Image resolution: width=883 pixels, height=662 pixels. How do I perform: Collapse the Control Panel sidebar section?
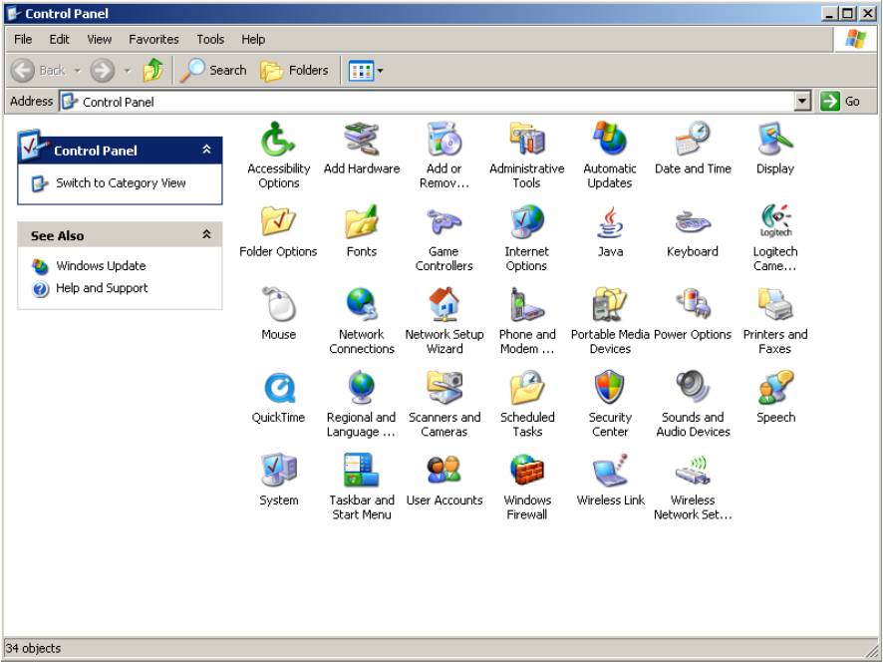(x=206, y=150)
